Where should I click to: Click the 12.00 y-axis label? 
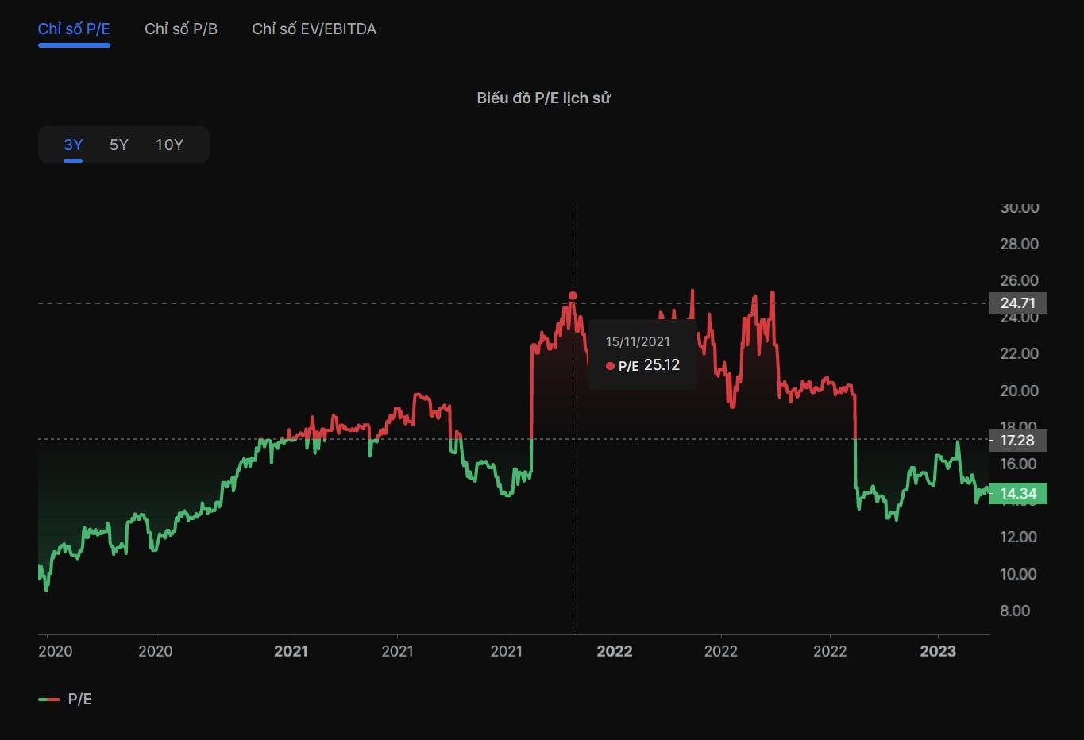coord(1019,537)
